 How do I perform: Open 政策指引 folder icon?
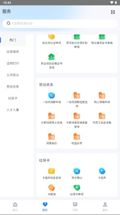[52, 137]
